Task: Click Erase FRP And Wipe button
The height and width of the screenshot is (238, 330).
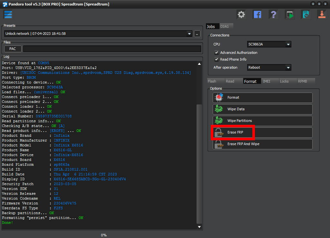Action: tap(262, 144)
